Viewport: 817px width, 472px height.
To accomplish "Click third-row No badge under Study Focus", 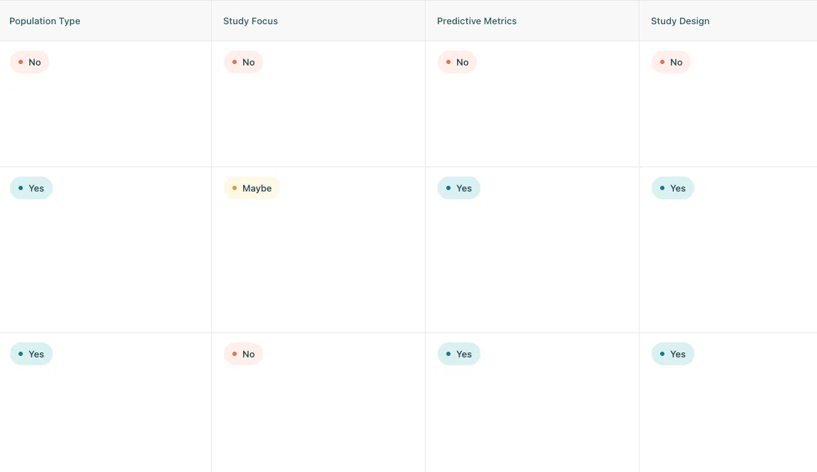I will [x=243, y=354].
